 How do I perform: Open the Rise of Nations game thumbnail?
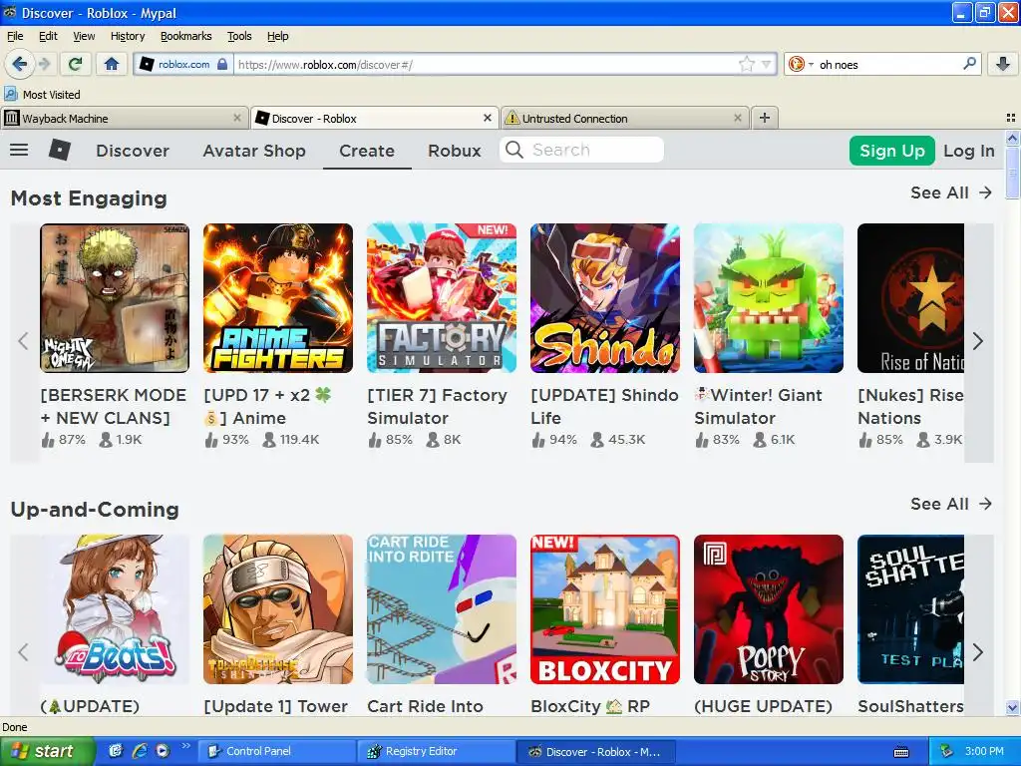[911, 298]
